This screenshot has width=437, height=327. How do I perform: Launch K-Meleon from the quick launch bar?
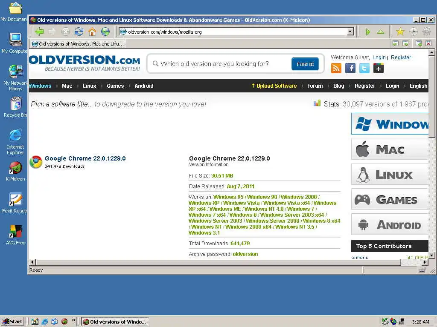click(64, 321)
